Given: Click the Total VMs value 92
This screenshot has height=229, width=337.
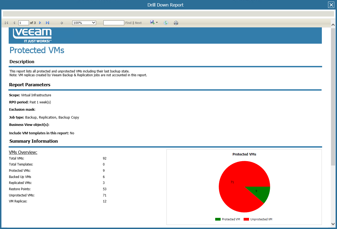Looking at the screenshot, I should (x=105, y=158).
